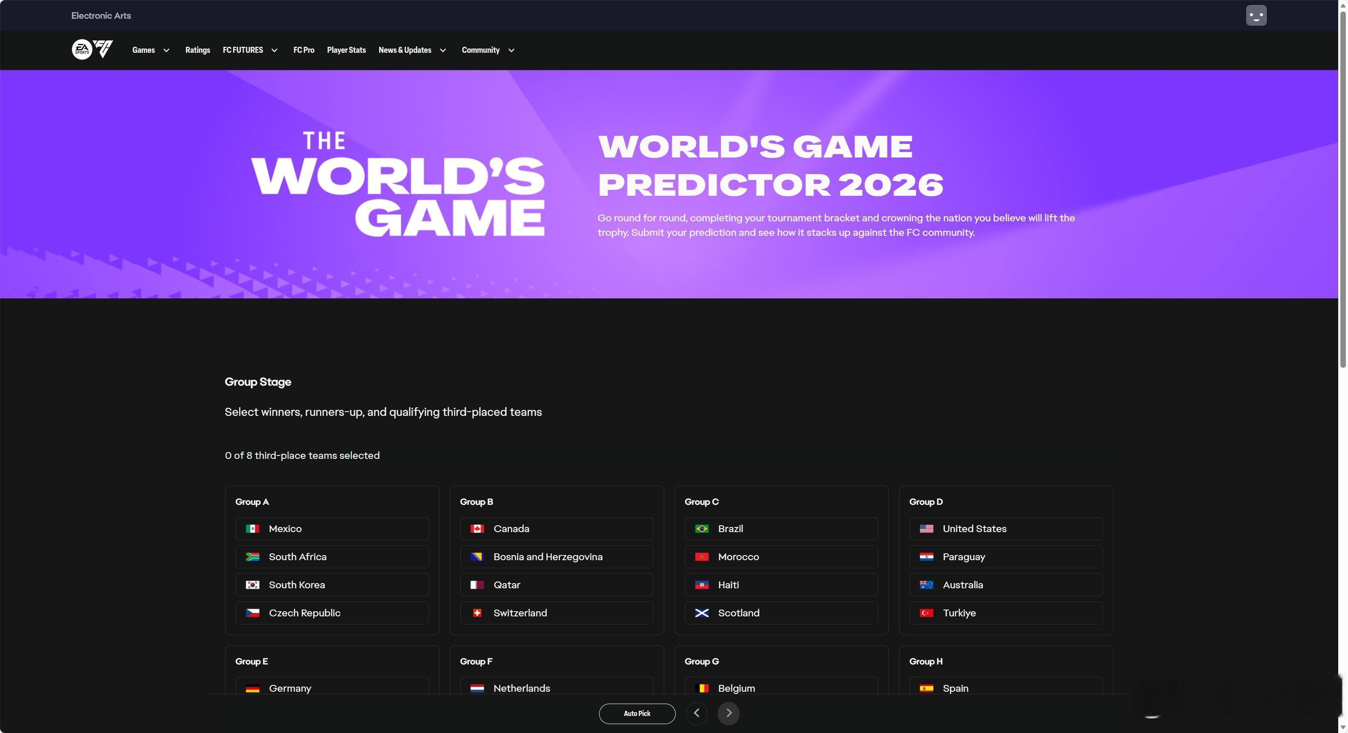
Task: Select Switzerland in Group B
Action: point(557,613)
